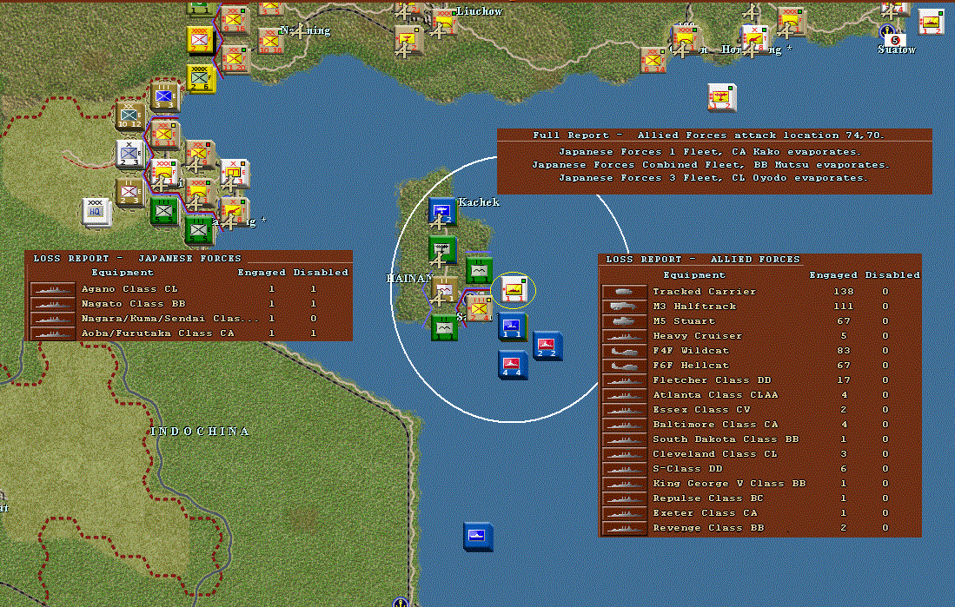Click the M3 Halftrack entry
955x607 pixels.
point(694,307)
